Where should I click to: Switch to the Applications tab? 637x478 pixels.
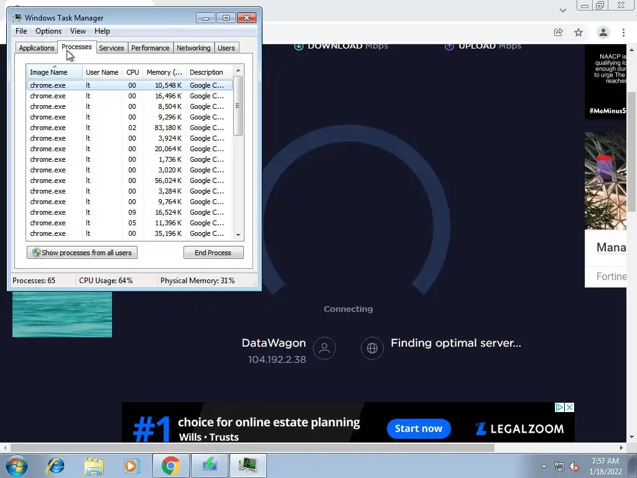(37, 48)
